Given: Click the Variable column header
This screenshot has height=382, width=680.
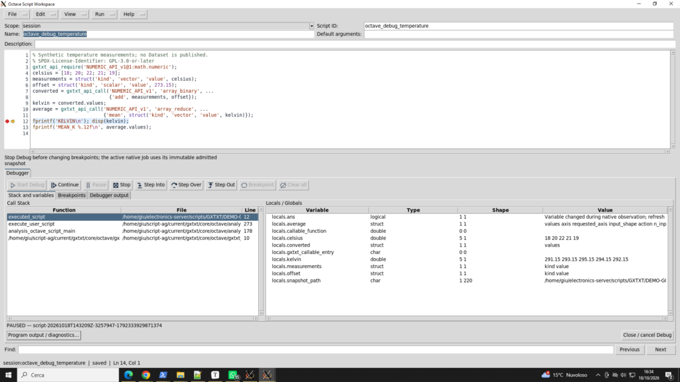Looking at the screenshot, I should 317,210.
